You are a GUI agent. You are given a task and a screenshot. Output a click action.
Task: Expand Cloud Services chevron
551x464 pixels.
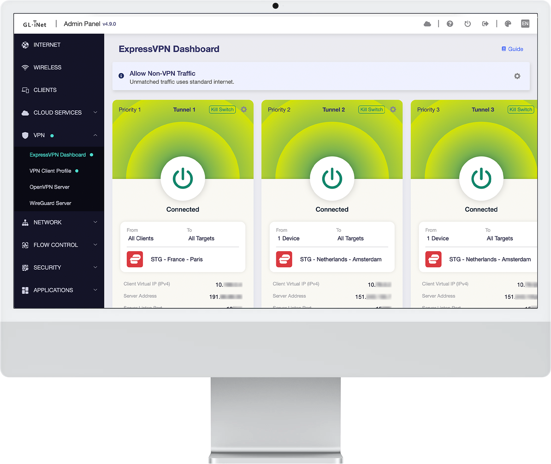coord(95,112)
